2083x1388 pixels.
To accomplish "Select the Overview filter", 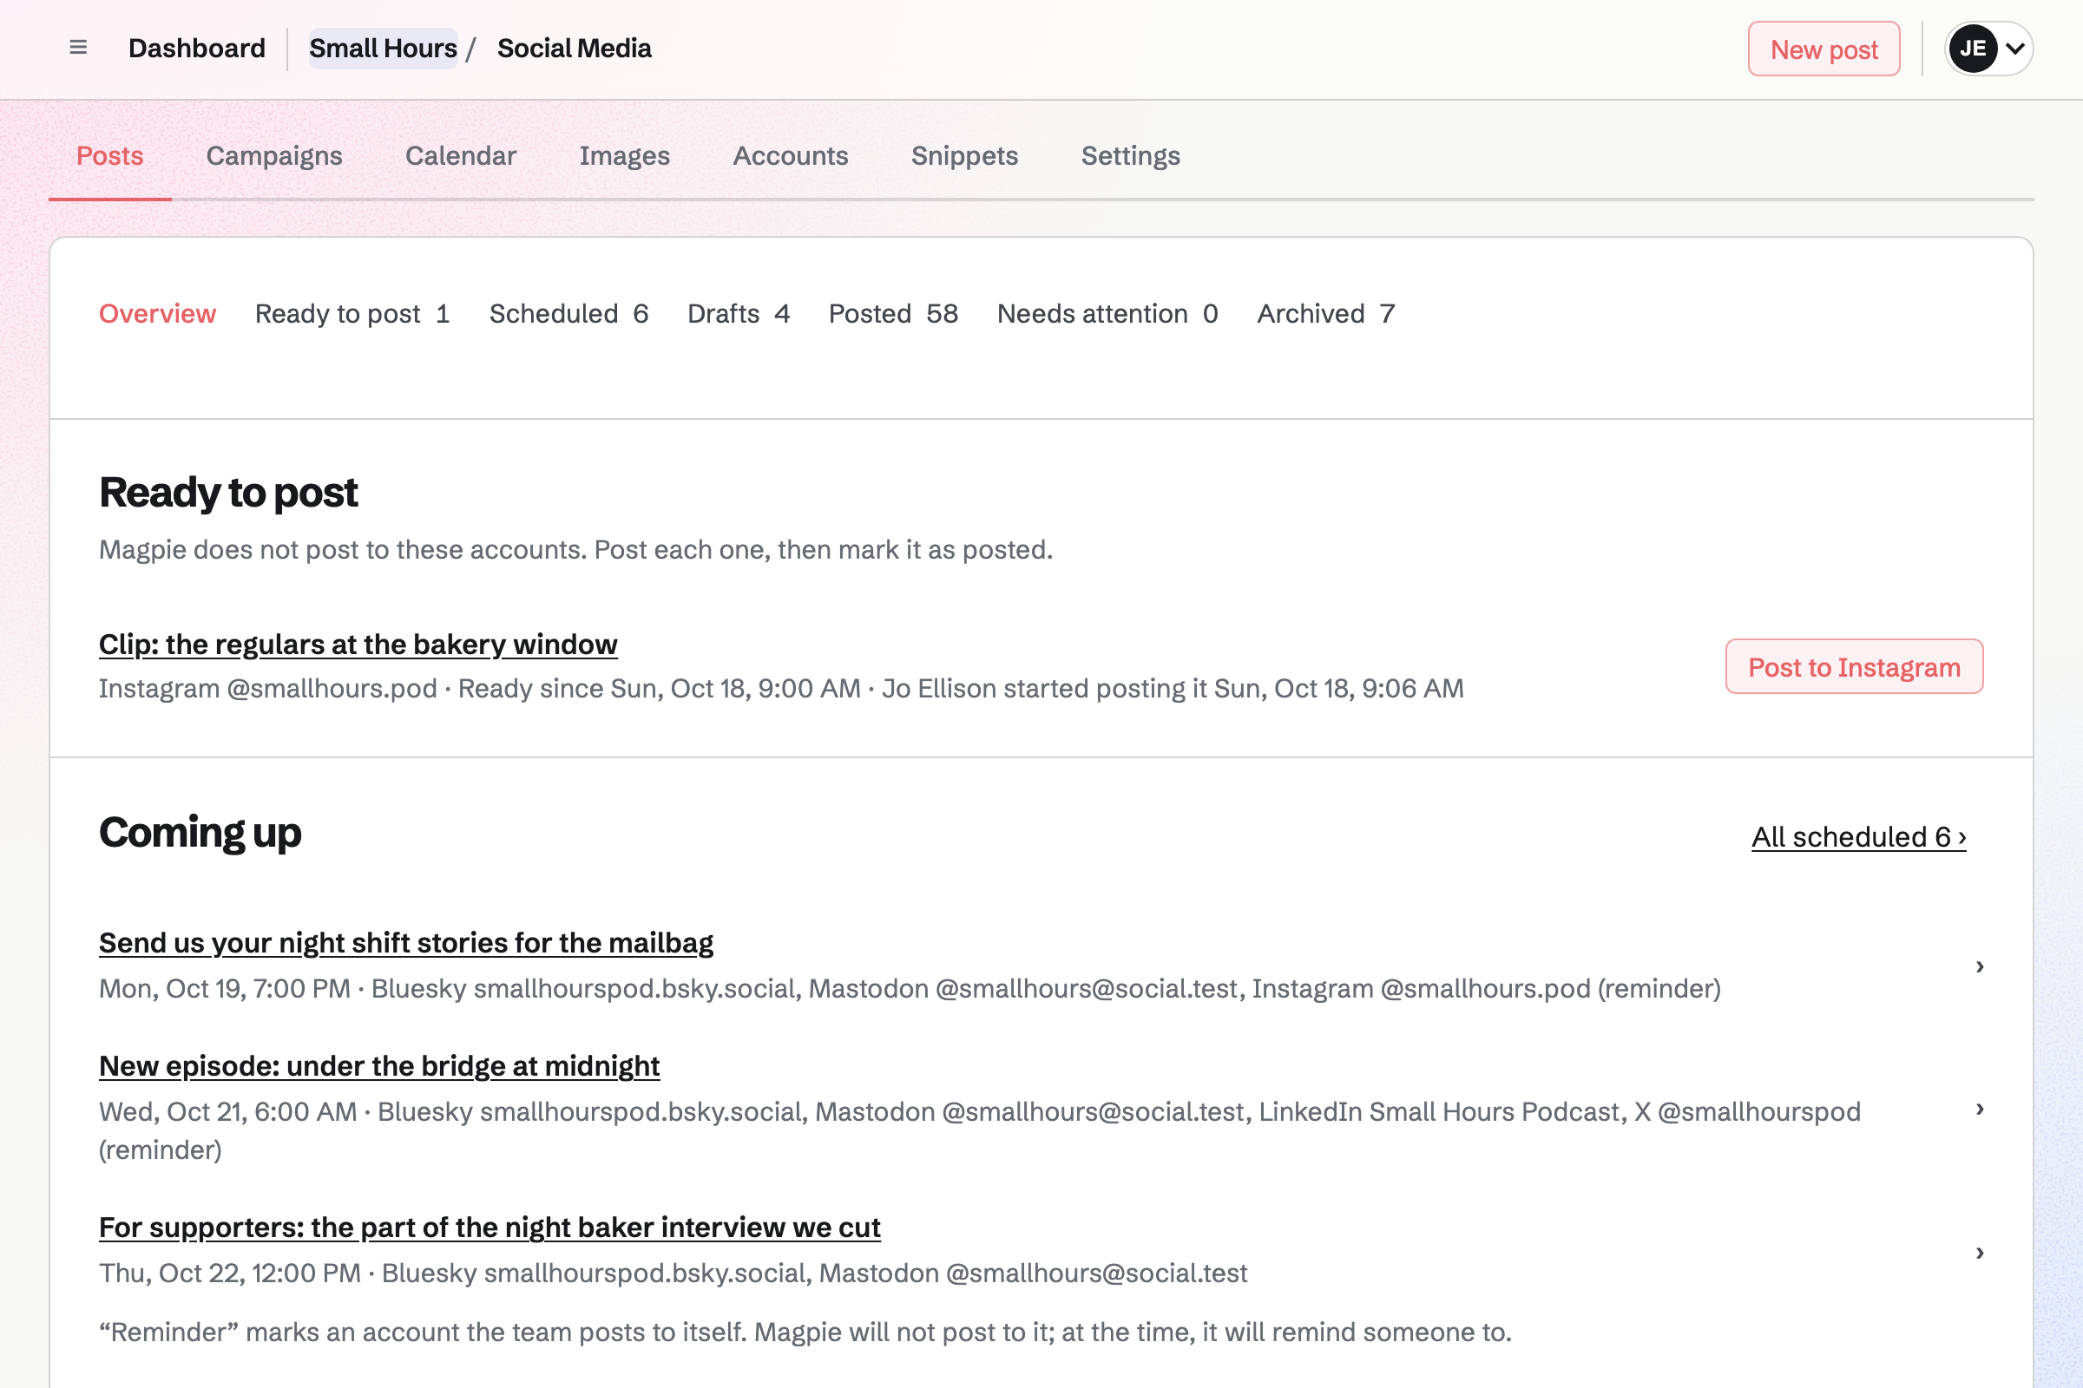I will [x=158, y=313].
